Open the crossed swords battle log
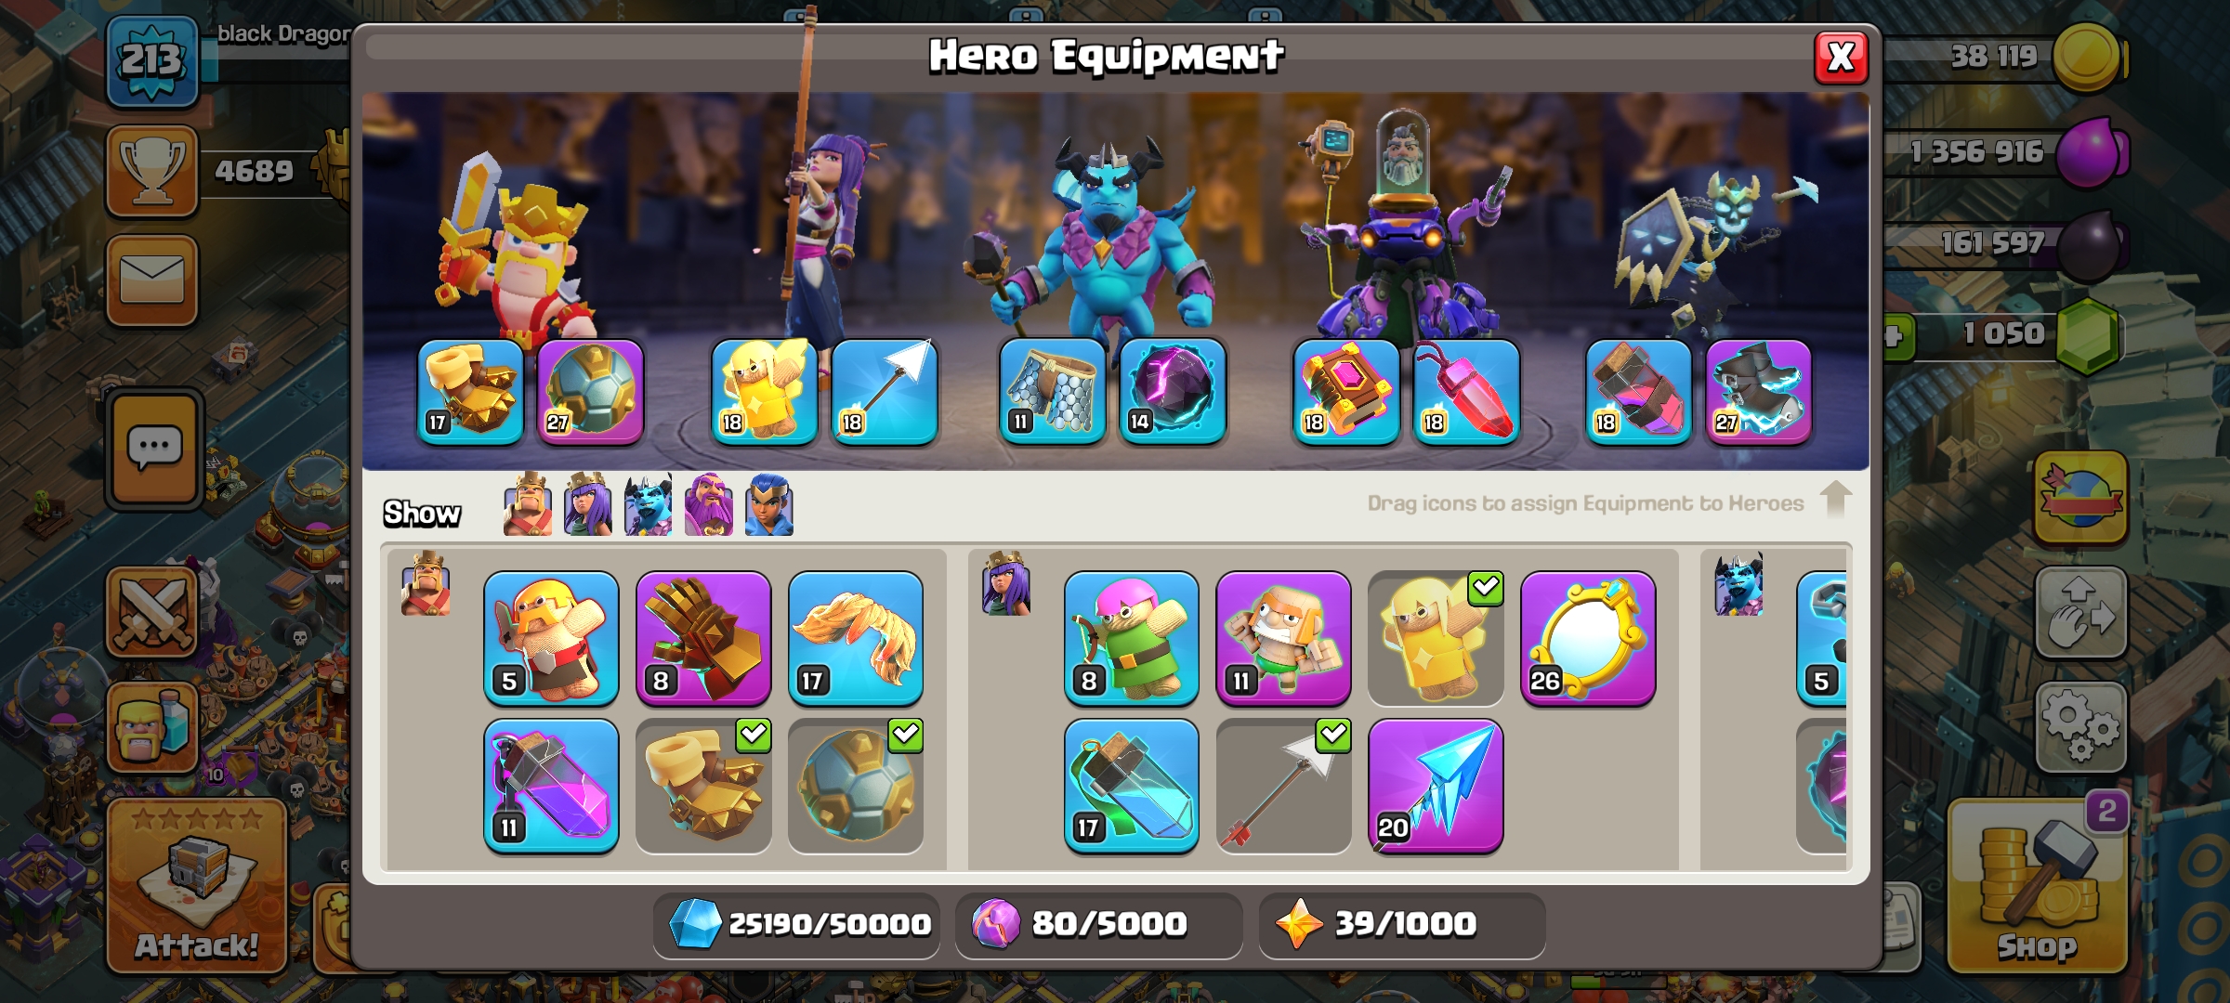Screen dimensions: 2230x1003 [152, 613]
